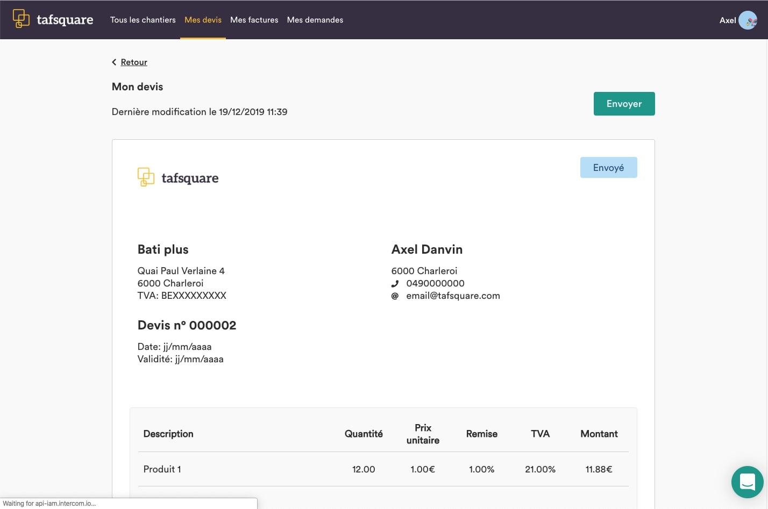Click the Envoyé status badge
The image size is (768, 509).
tap(608, 168)
